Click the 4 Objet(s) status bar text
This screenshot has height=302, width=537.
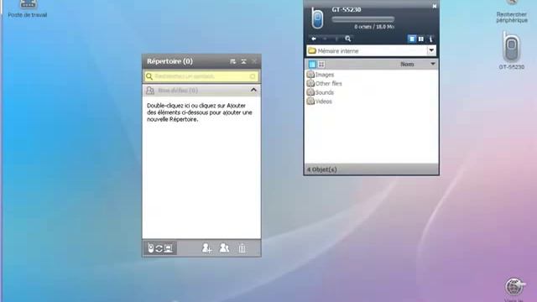322,169
